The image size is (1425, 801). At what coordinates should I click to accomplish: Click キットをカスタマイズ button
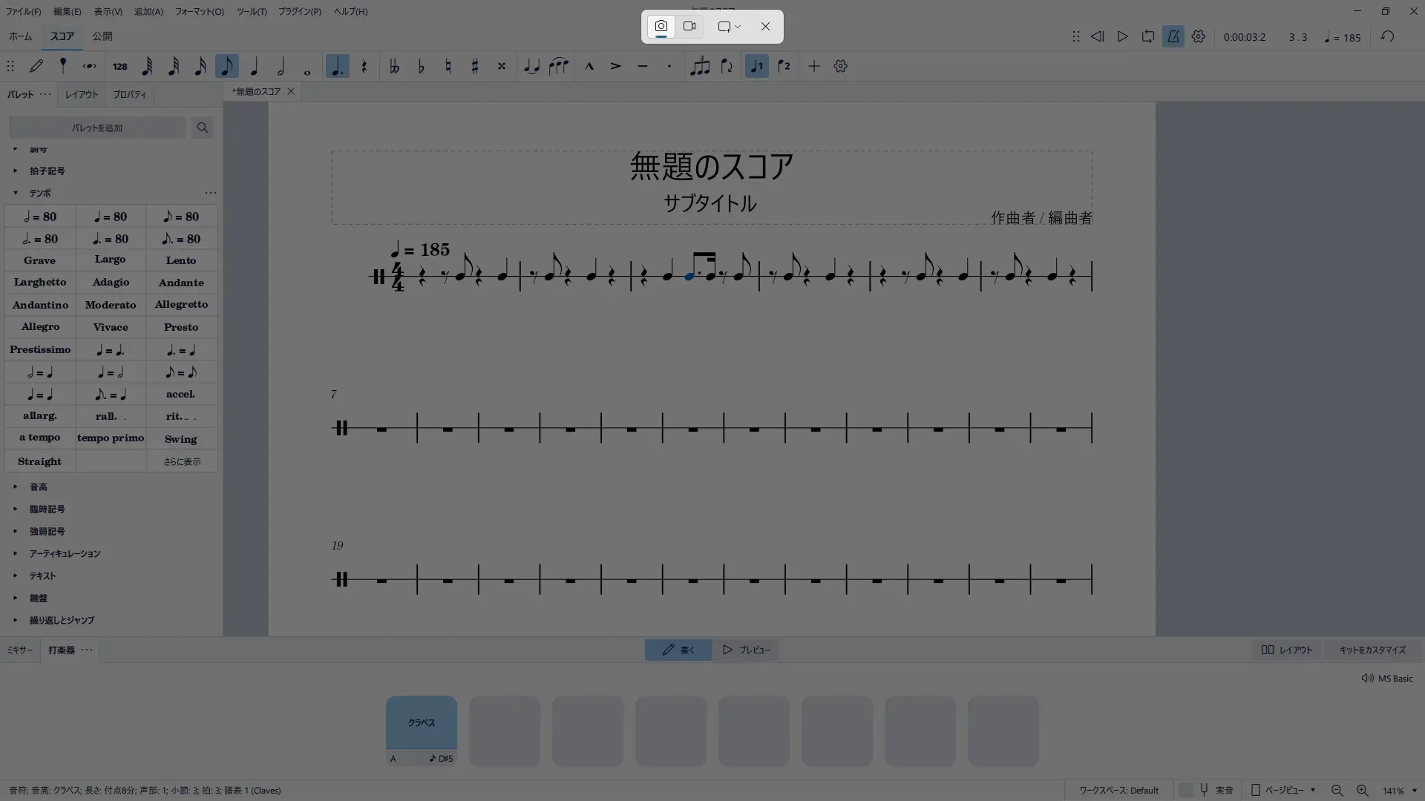[x=1372, y=650]
